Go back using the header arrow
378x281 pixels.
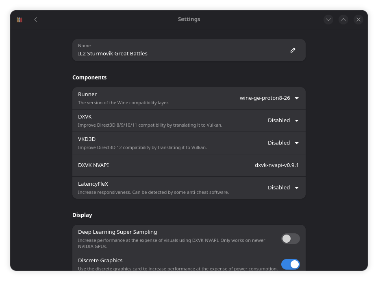coord(36,20)
